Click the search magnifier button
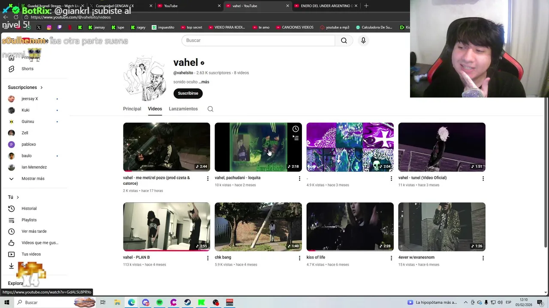 click(x=344, y=40)
